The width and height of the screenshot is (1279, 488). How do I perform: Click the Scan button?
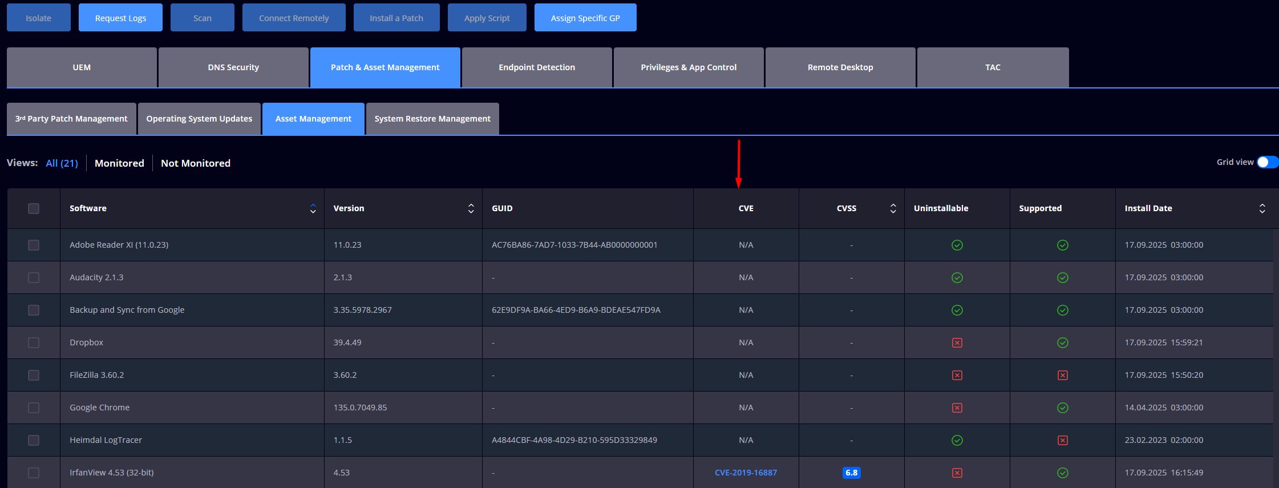point(203,18)
